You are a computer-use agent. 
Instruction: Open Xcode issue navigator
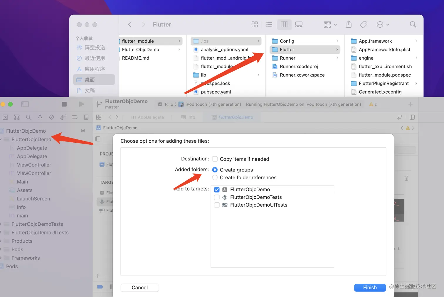pos(40,117)
